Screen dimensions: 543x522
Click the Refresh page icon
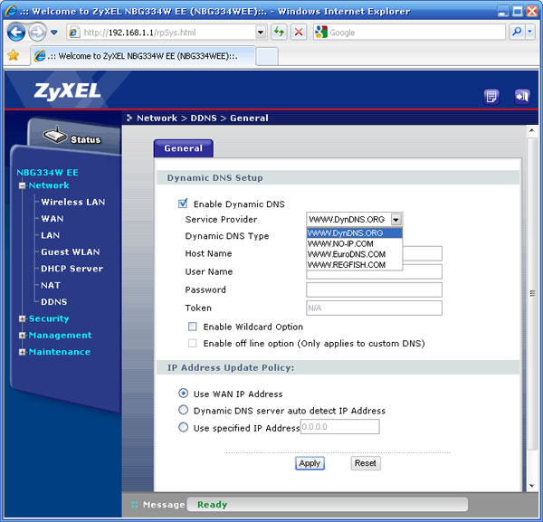[x=280, y=32]
